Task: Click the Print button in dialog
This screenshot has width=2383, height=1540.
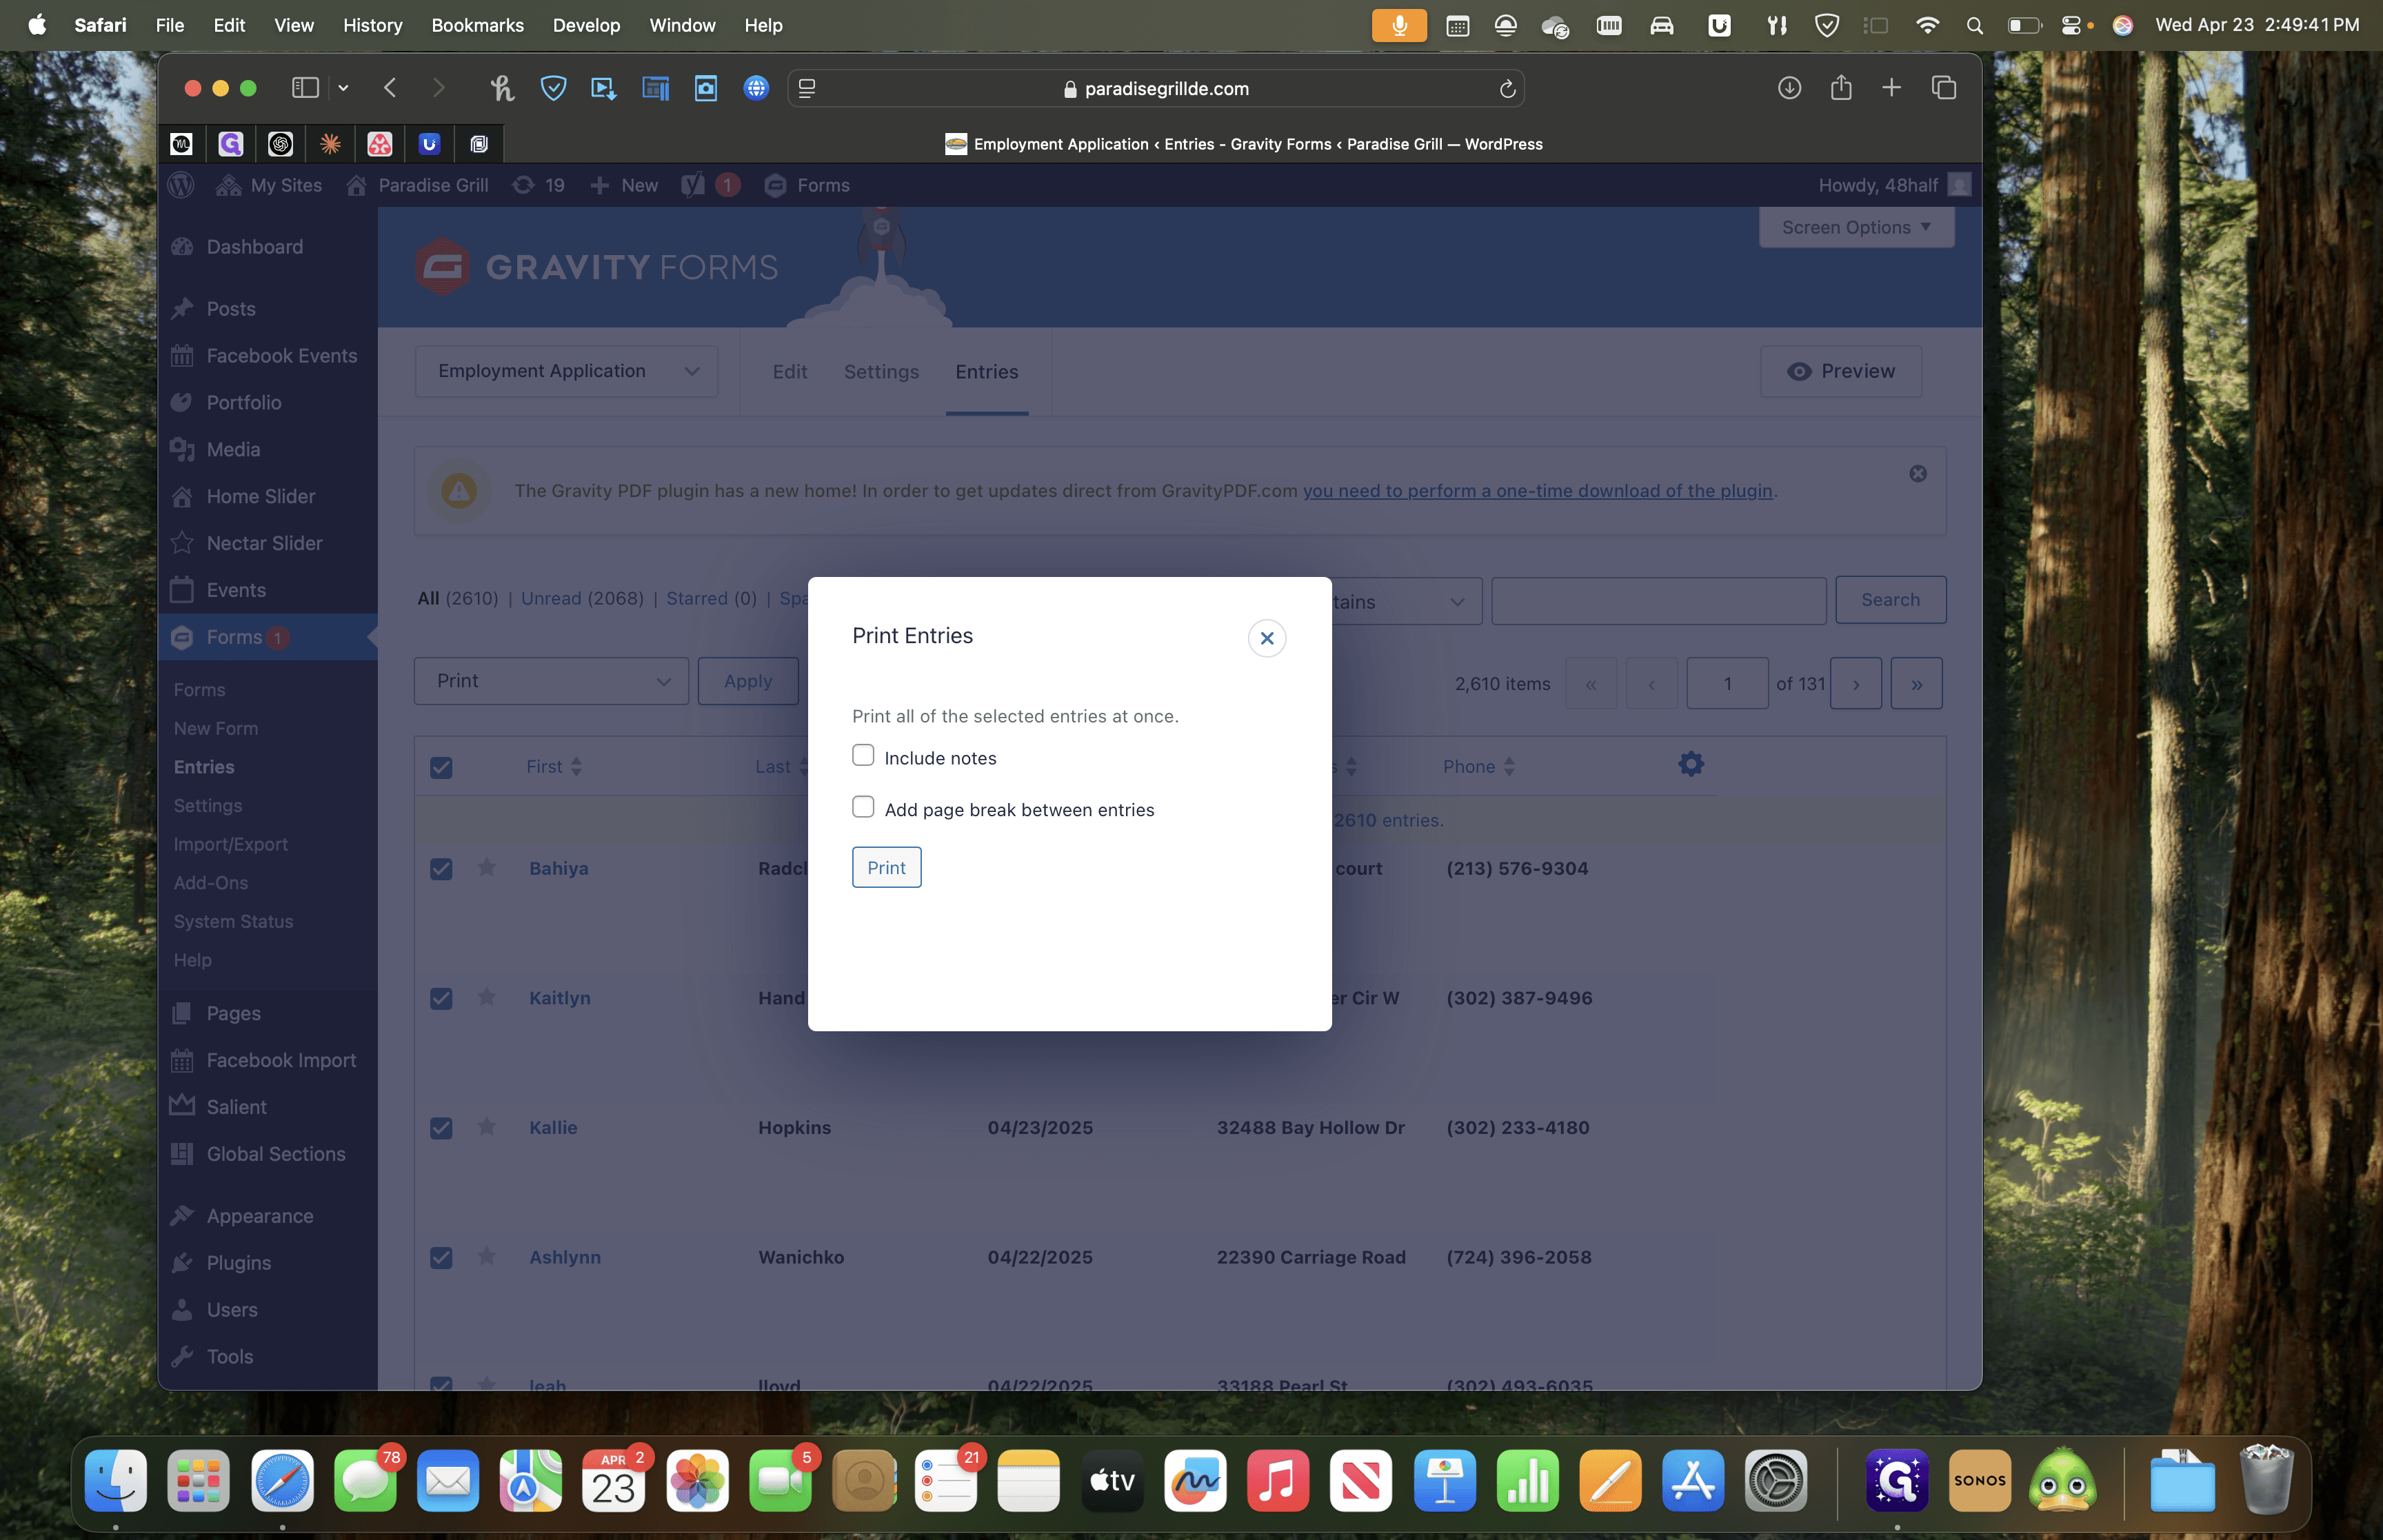Action: [x=886, y=867]
